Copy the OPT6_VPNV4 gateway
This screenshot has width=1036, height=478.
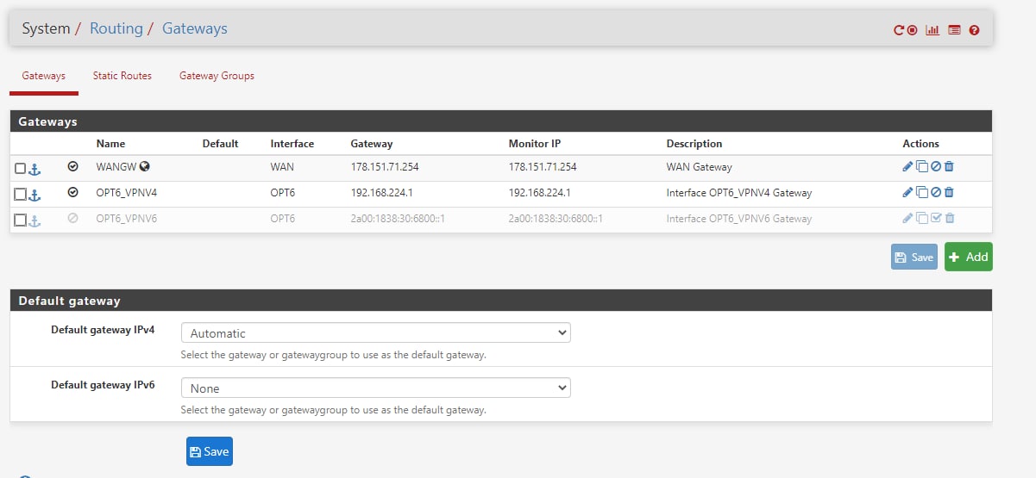921,193
